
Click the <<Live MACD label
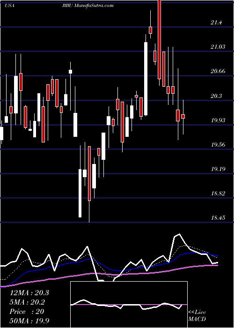point(197,316)
